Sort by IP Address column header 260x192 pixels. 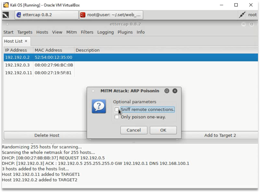(19, 50)
